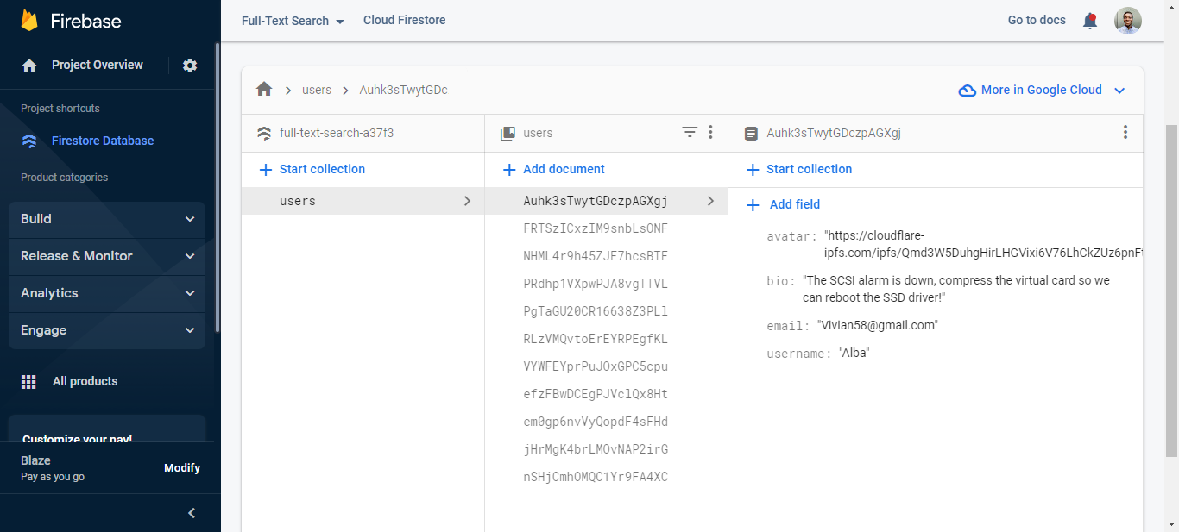Image resolution: width=1179 pixels, height=532 pixels.
Task: Click the document icon beside Auhk3sTwytGDczpAGXgj header
Action: (751, 134)
